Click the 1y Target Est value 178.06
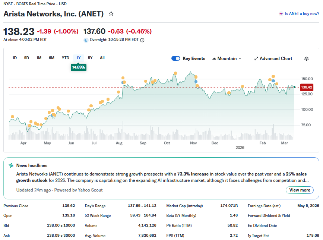This screenshot has height=240, width=323. pos(313,235)
